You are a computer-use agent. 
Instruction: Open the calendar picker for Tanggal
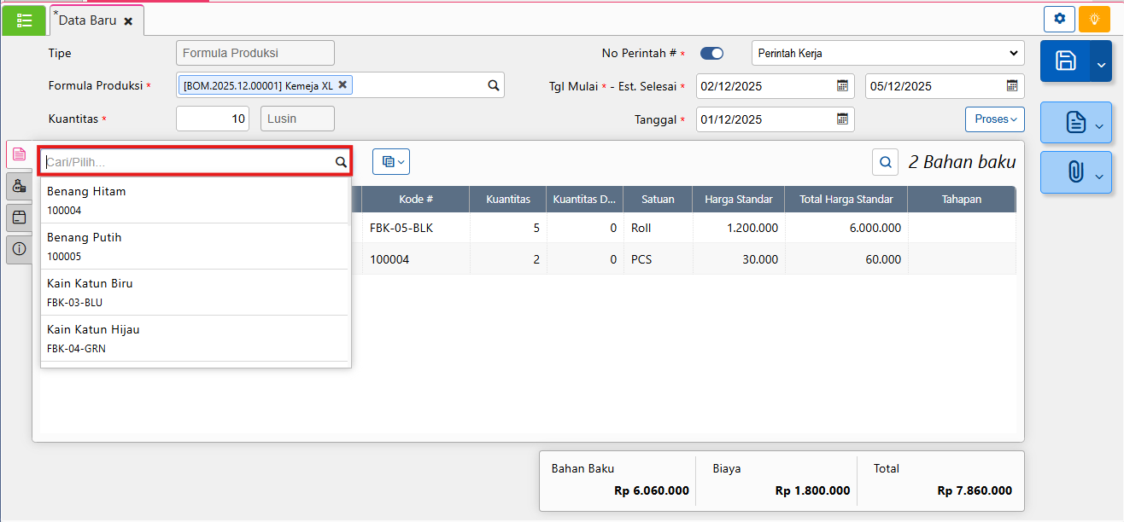842,119
